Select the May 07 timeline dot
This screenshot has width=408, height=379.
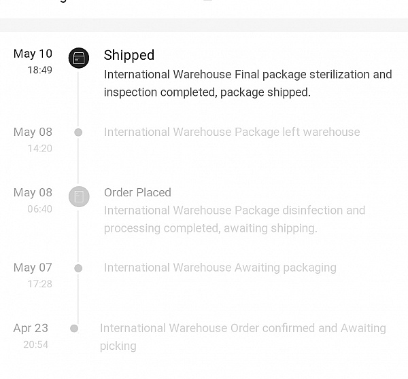click(78, 268)
